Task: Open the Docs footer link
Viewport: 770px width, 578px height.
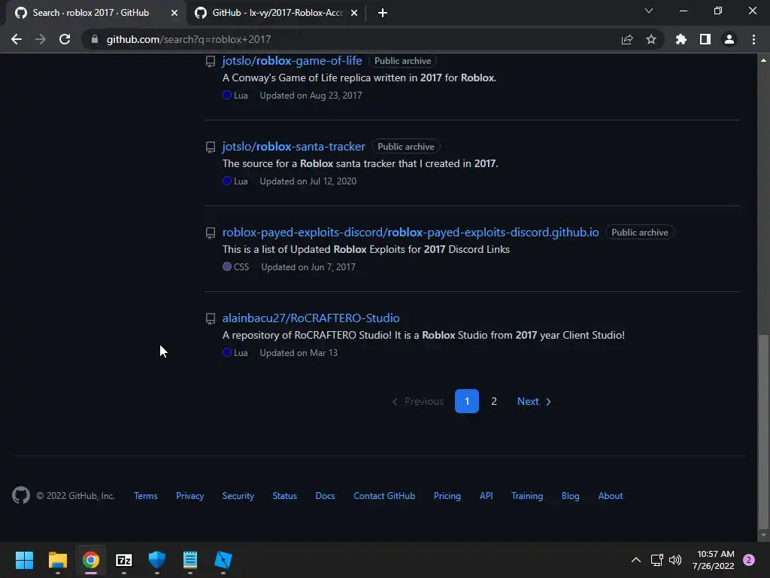Action: (325, 496)
